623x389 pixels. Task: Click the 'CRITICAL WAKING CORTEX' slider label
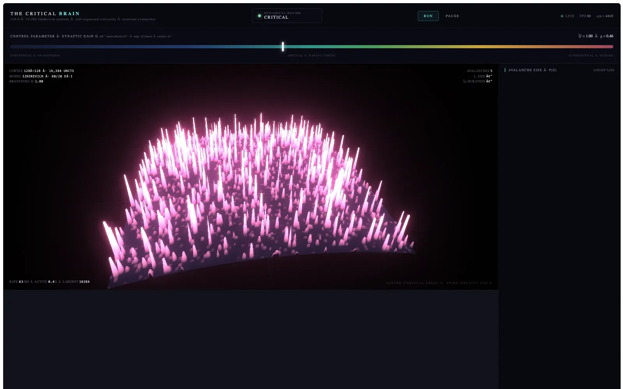pos(311,56)
